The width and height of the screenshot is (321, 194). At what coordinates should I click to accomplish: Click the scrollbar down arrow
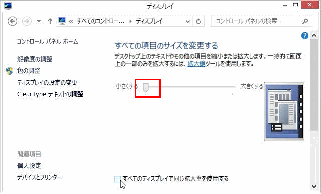click(314, 187)
